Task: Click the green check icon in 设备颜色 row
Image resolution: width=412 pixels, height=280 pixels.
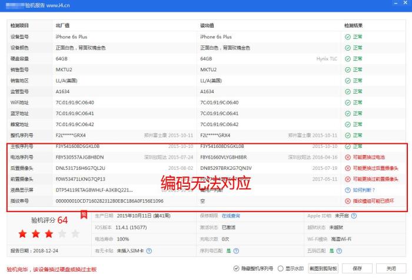Action: (x=348, y=48)
